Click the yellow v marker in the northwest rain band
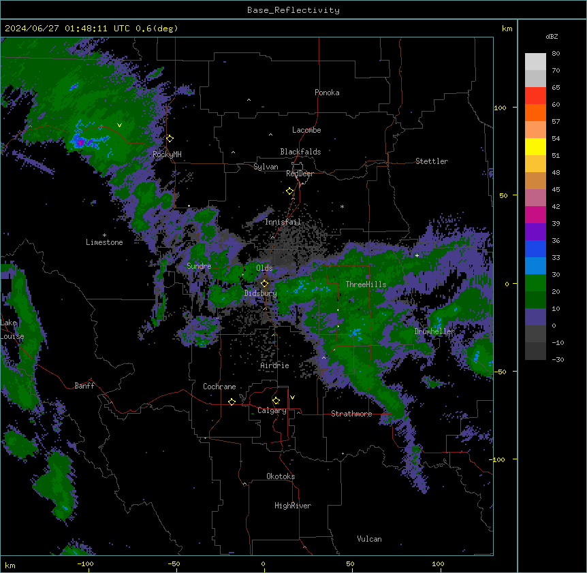This screenshot has width=587, height=573. tap(119, 125)
